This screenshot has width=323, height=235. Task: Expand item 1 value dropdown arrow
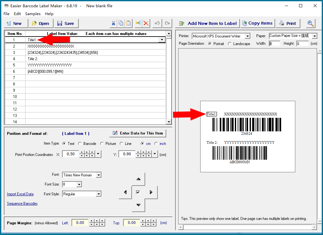pyautogui.click(x=162, y=40)
